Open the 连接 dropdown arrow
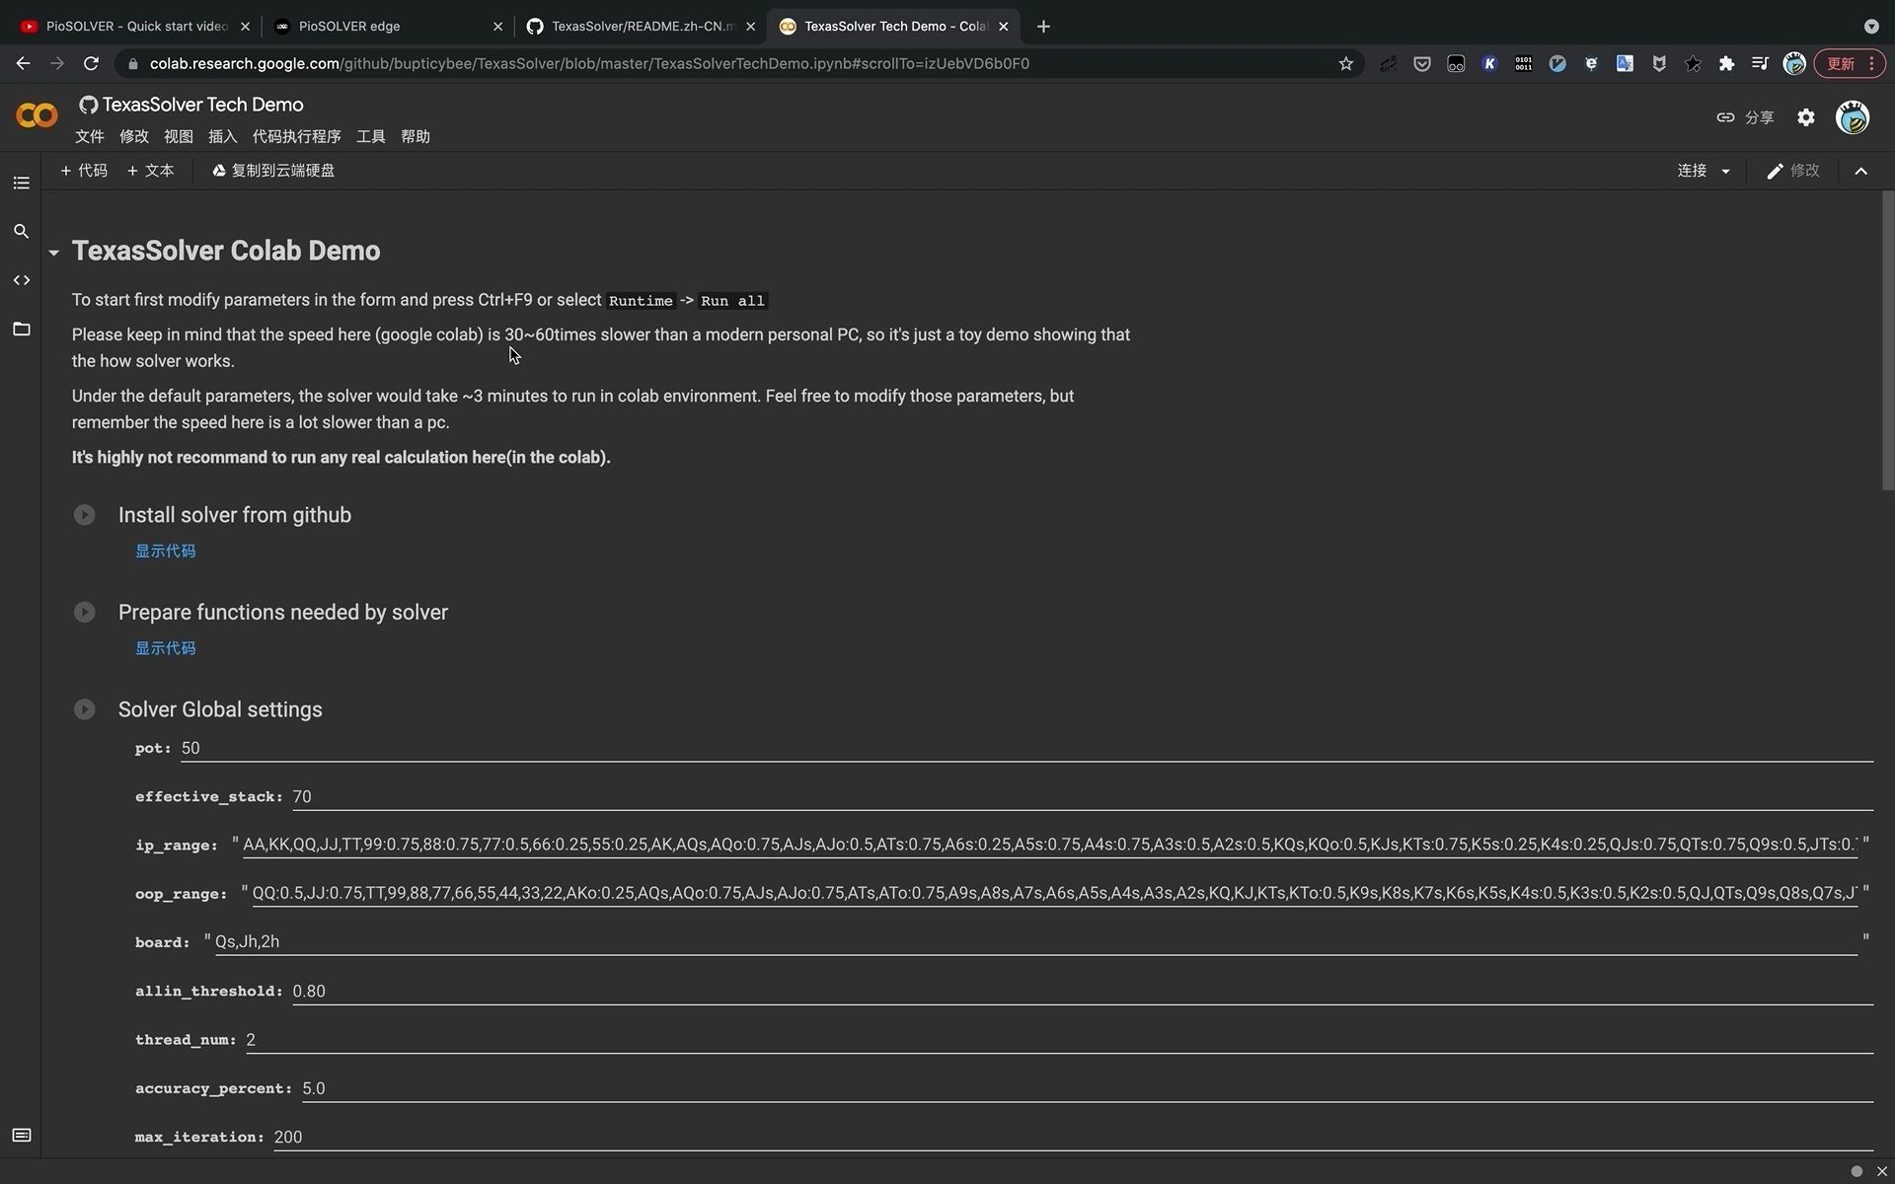 (1725, 172)
